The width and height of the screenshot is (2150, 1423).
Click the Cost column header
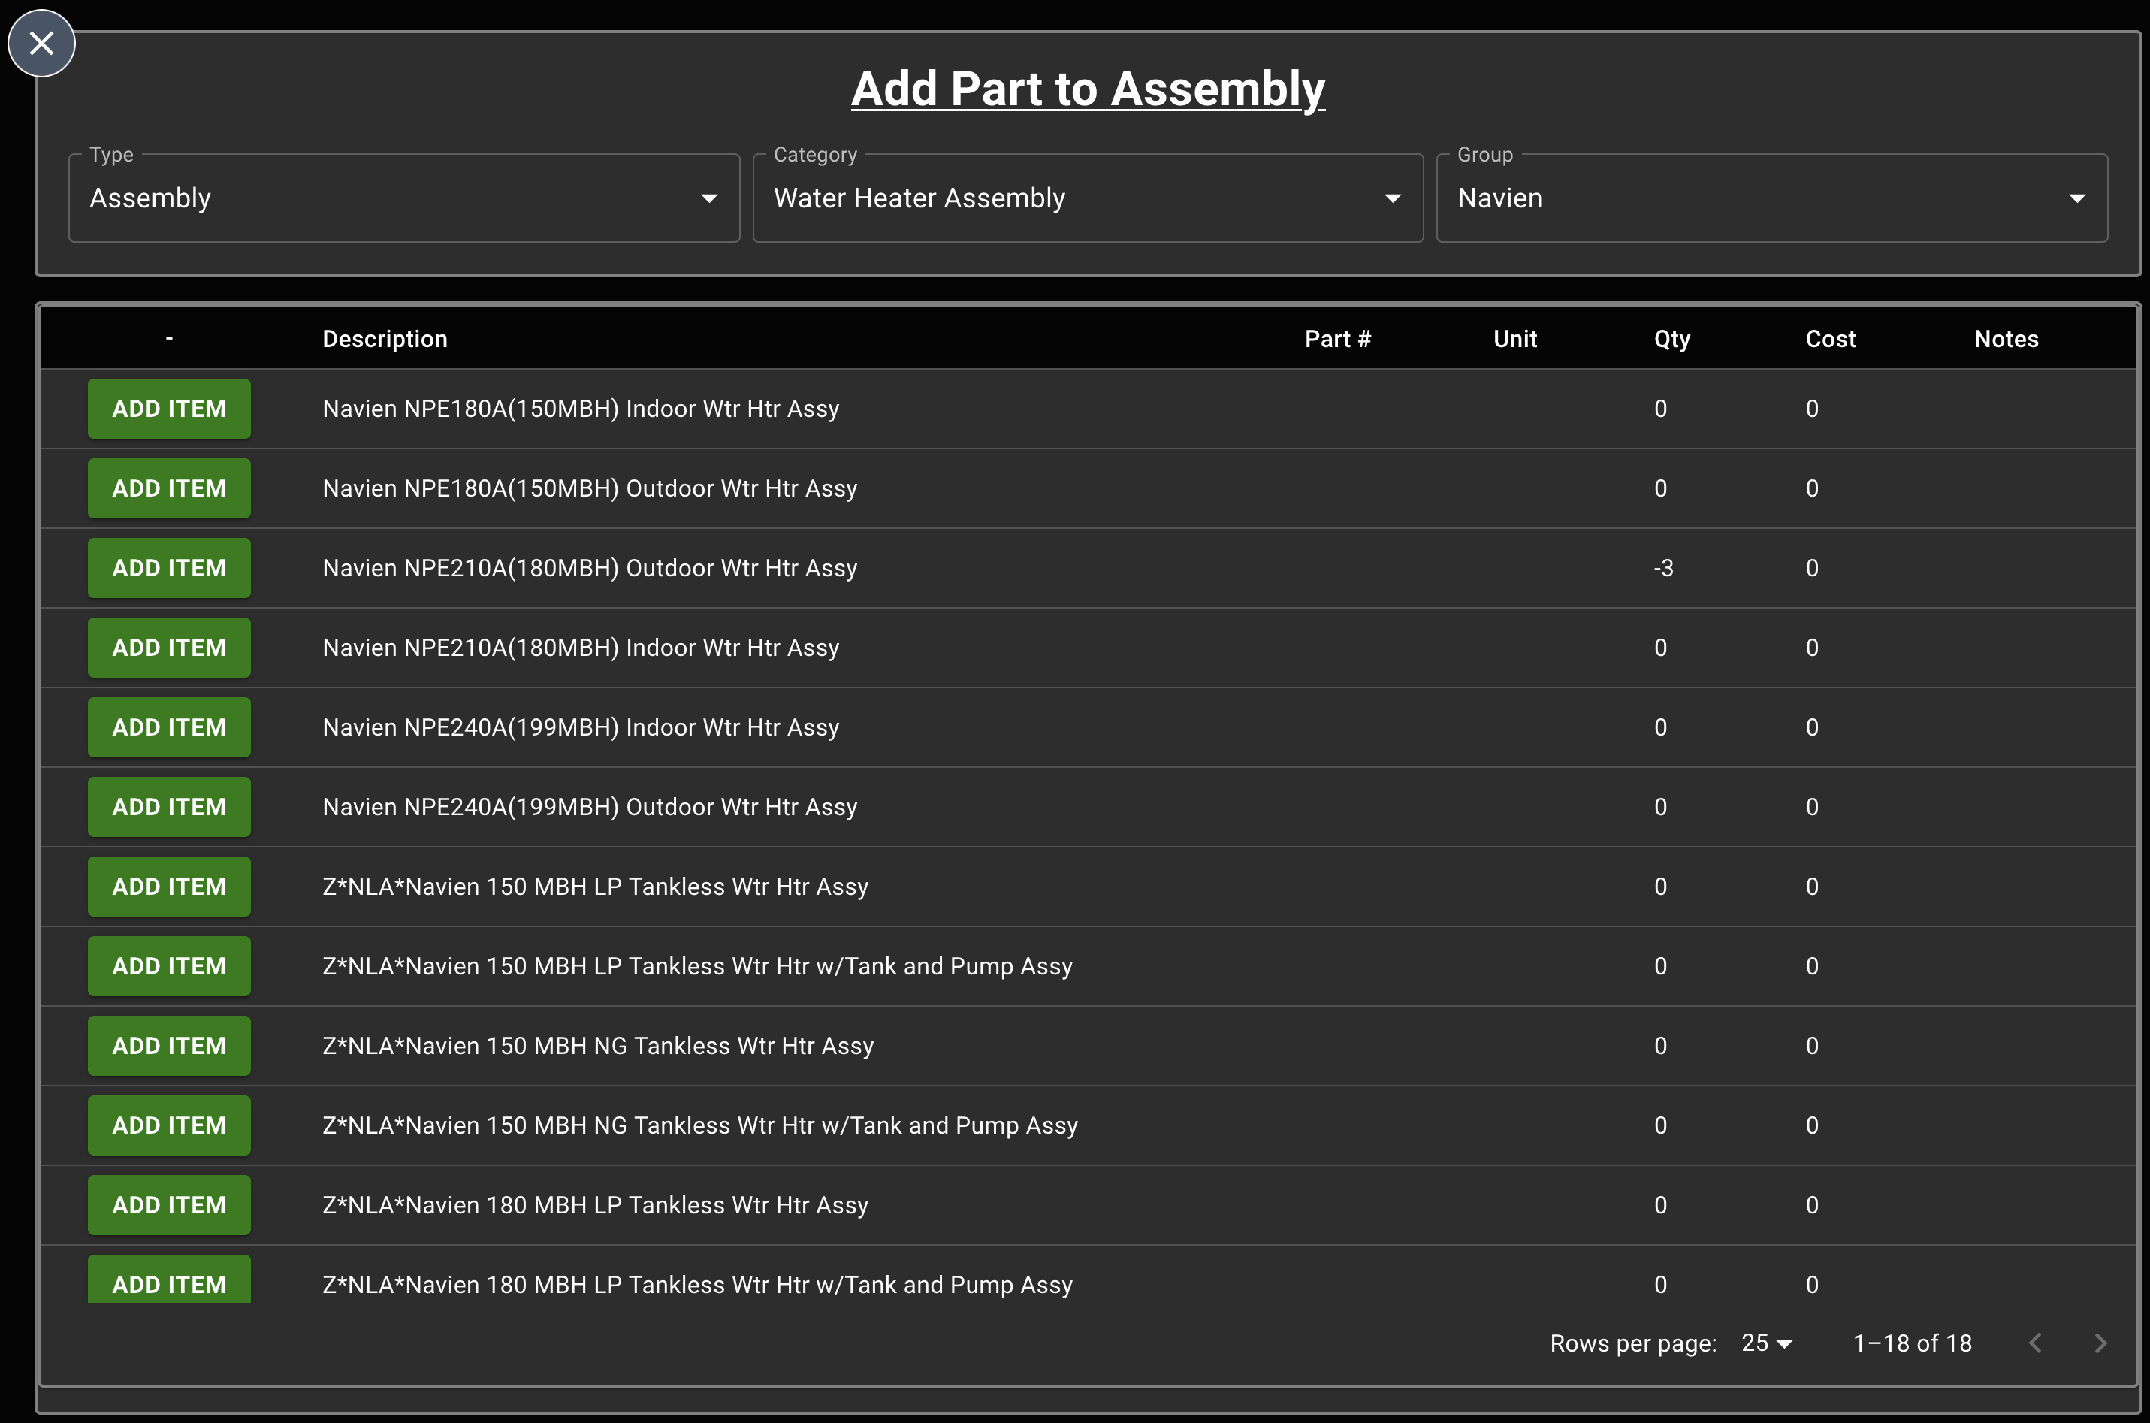click(1831, 337)
